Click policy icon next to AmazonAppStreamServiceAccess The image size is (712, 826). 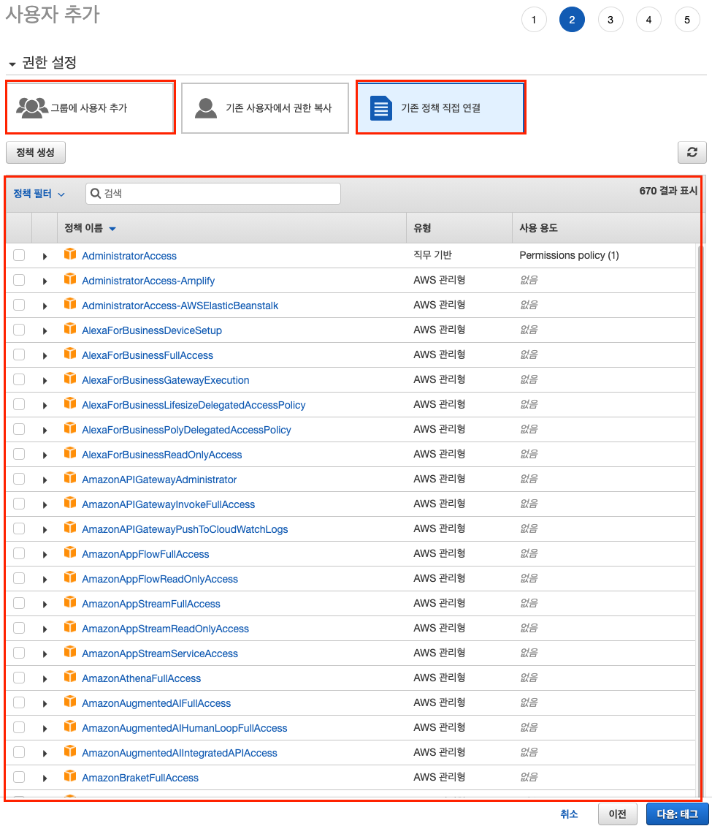(x=70, y=651)
